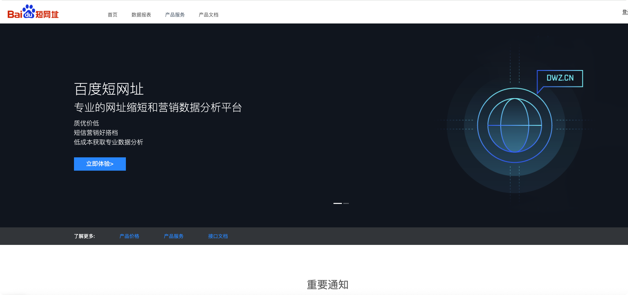Open the 数据报表 navigation item
Viewport: 628px width, 295px height.
(x=141, y=15)
